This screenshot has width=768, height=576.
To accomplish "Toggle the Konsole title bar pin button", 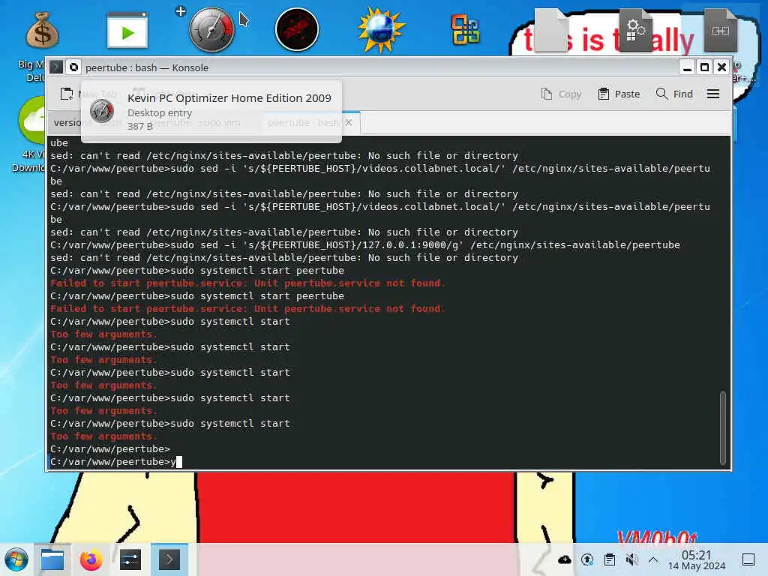I will click(73, 67).
